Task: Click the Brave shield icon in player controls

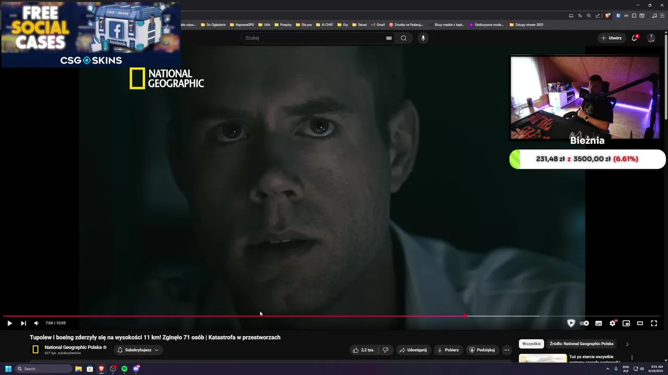Action: point(571,323)
